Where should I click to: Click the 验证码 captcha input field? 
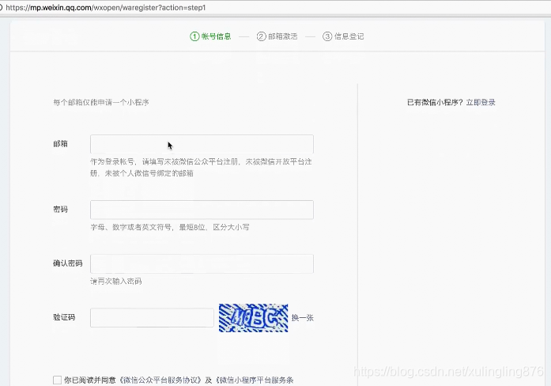152,318
